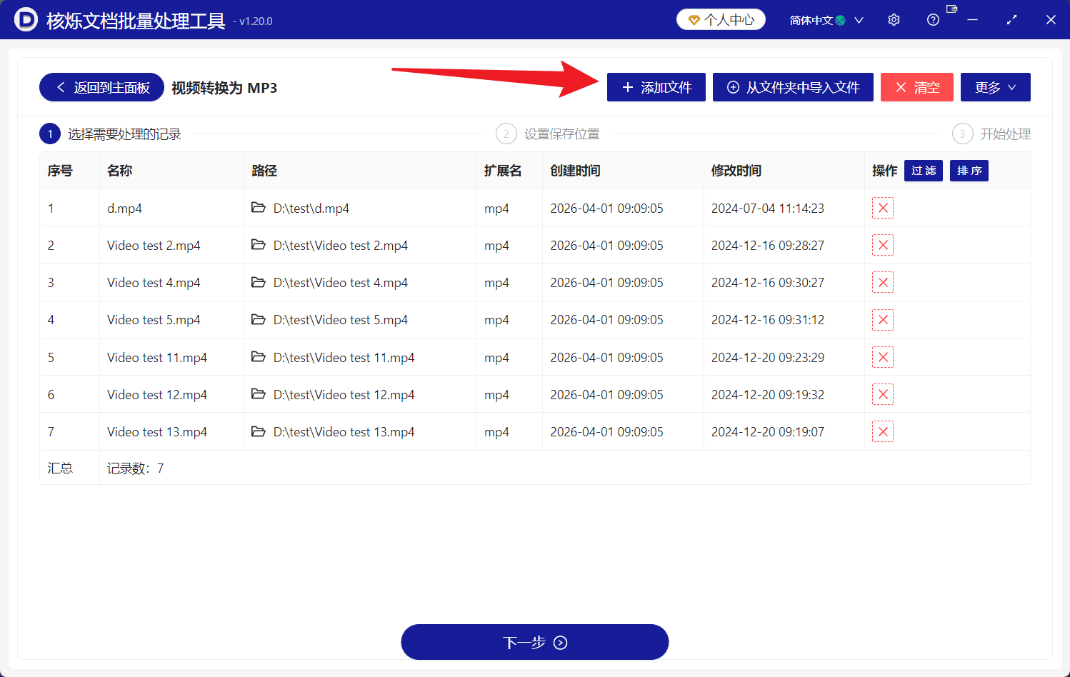Click the folder icon for Video test 11.mp4 path
The height and width of the screenshot is (677, 1070).
click(x=258, y=357)
